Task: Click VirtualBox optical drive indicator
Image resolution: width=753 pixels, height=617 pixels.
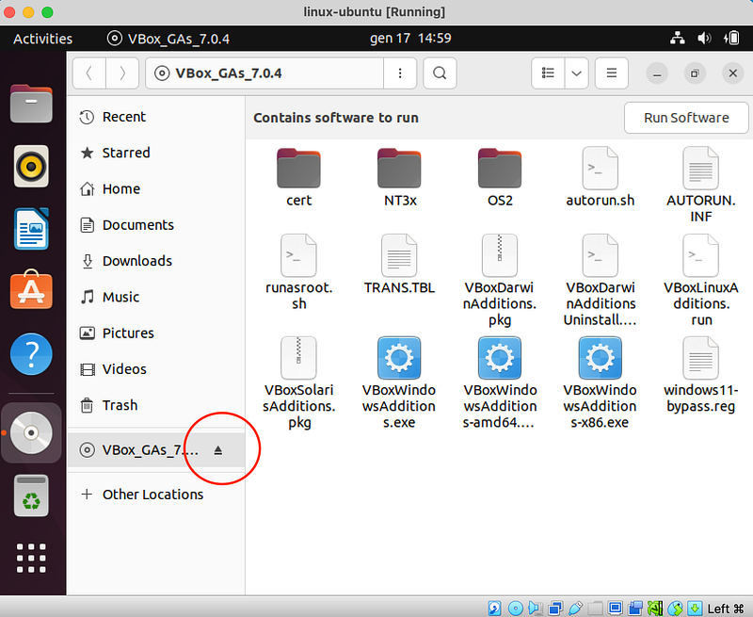Action: pos(515,609)
